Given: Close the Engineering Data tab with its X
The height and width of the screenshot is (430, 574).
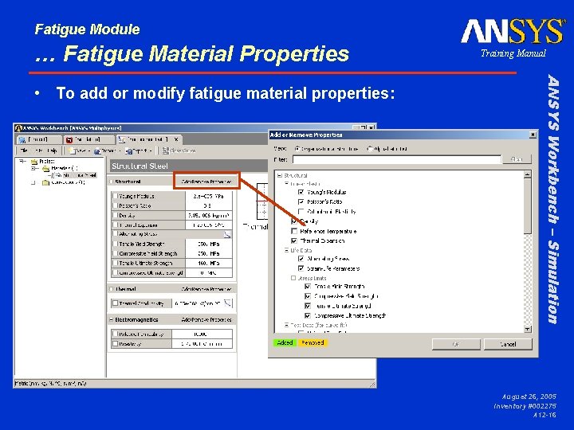Looking at the screenshot, I should [x=176, y=139].
